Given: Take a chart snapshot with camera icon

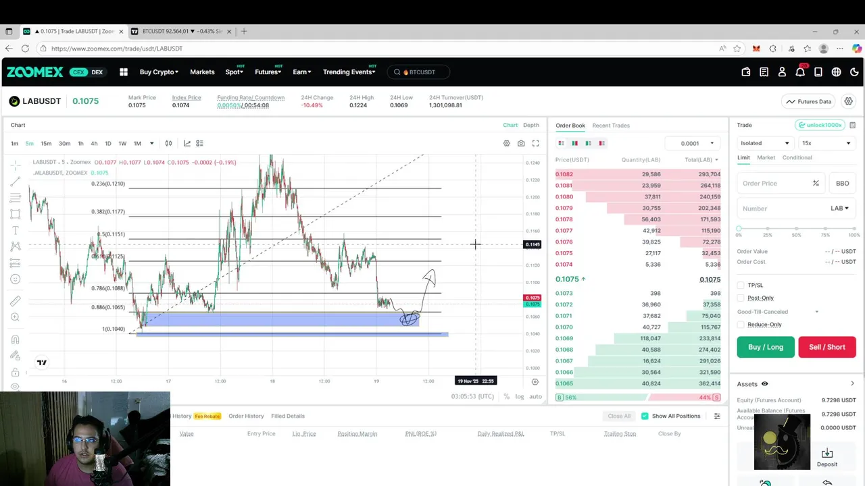Looking at the screenshot, I should (521, 143).
